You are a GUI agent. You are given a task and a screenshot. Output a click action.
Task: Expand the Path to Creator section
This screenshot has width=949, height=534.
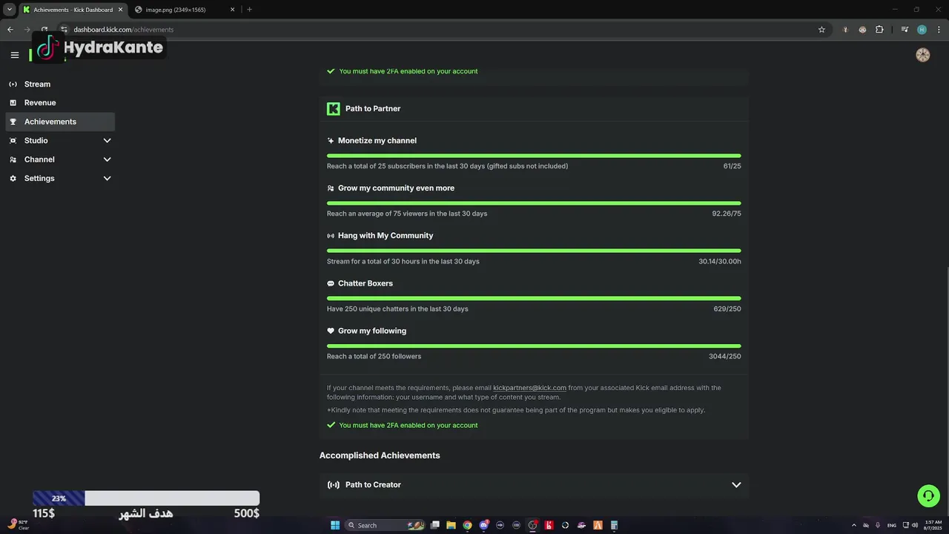pyautogui.click(x=736, y=485)
